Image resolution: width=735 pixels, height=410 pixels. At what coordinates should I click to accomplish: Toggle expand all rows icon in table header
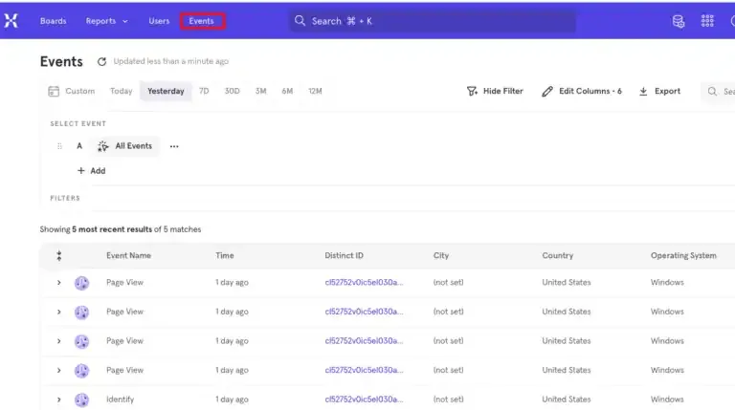click(59, 255)
